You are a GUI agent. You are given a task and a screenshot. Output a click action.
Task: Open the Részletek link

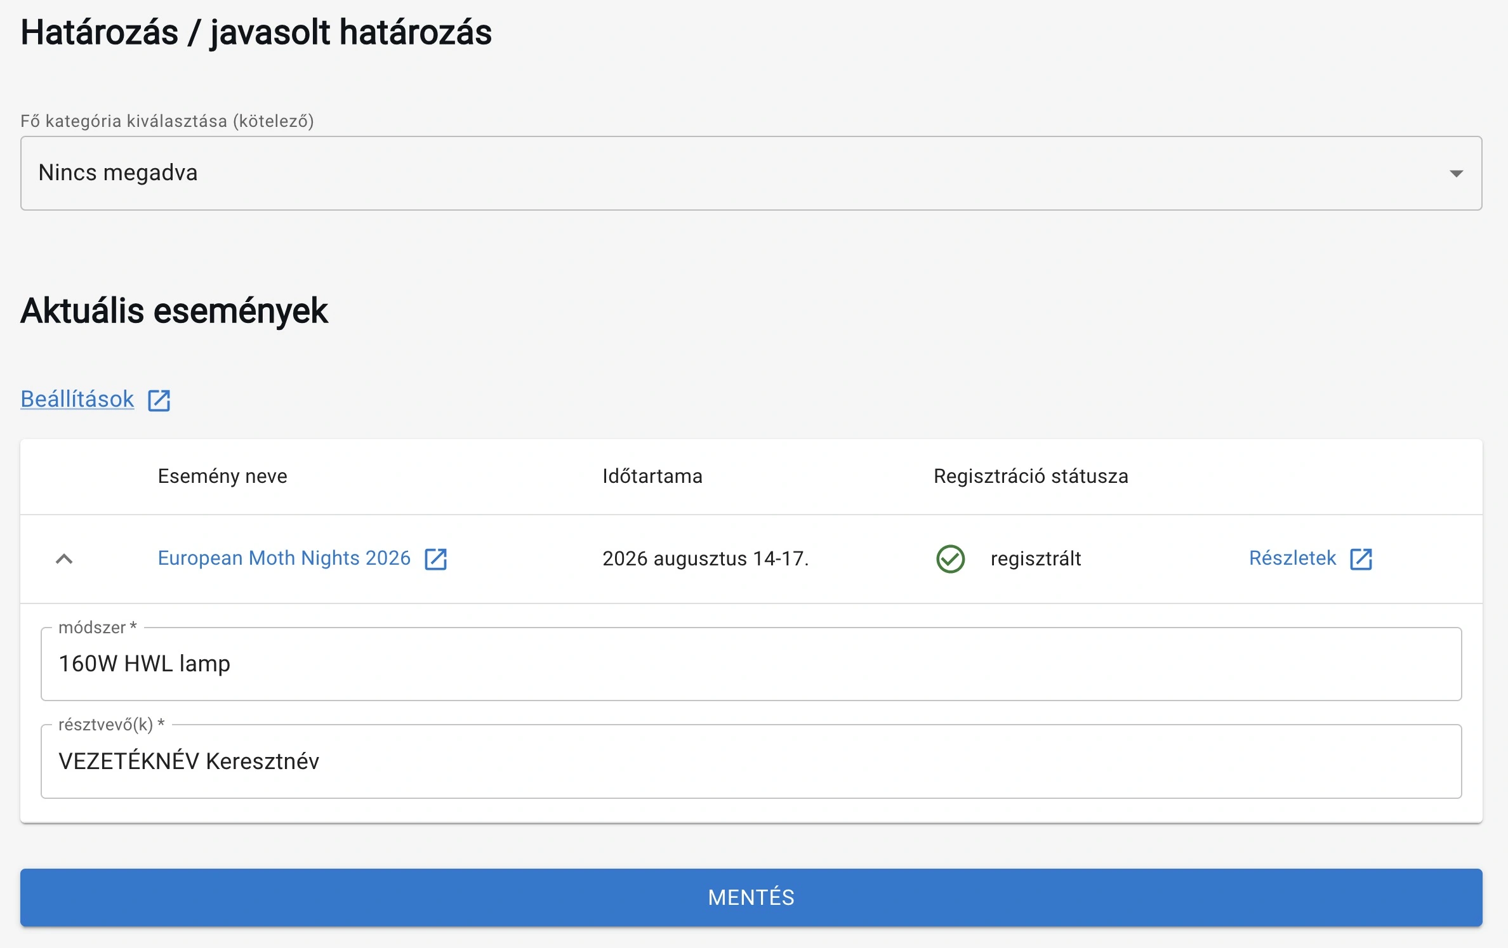[1292, 558]
